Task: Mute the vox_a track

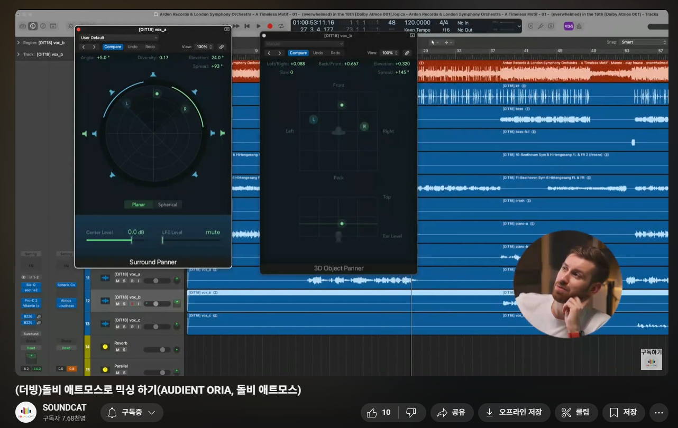Action: tap(117, 281)
